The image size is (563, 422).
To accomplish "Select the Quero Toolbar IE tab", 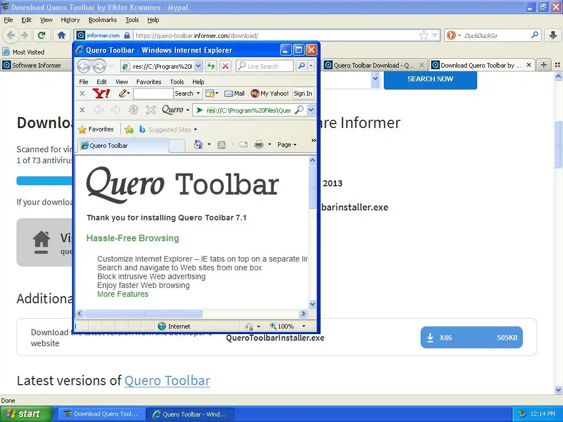I will pos(123,145).
